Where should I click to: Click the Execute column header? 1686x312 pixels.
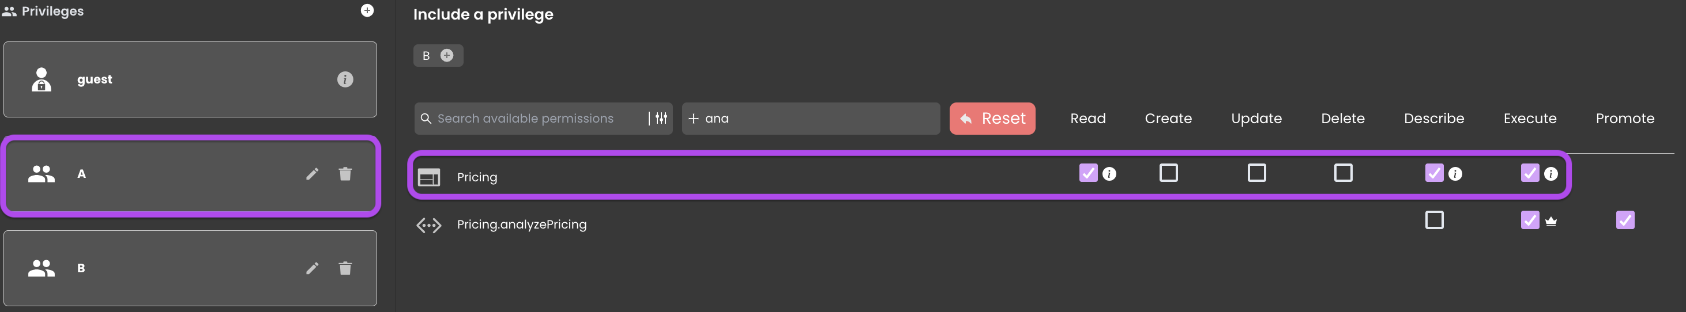tap(1530, 119)
